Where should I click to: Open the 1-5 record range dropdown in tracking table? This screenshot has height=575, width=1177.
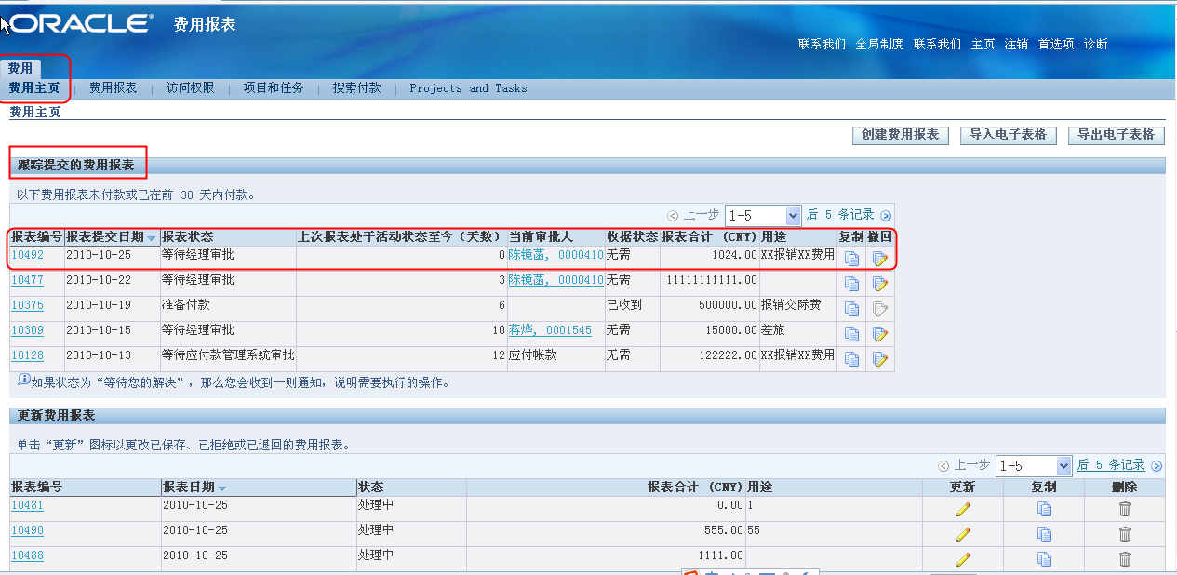(x=763, y=214)
